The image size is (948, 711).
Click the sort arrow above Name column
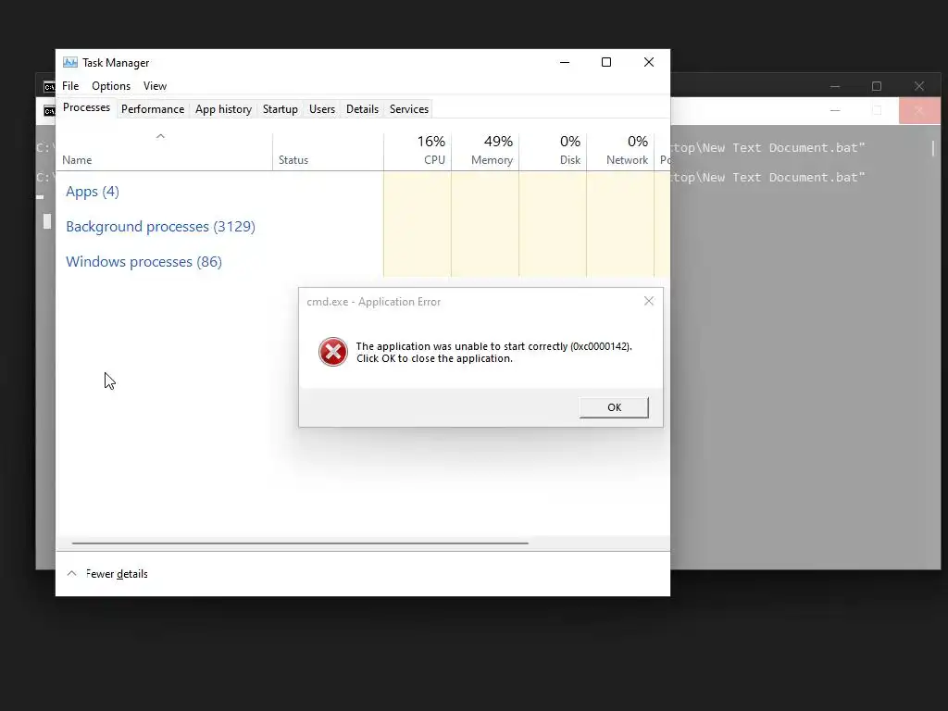tap(160, 136)
